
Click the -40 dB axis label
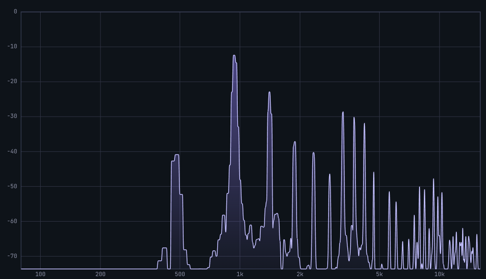click(x=12, y=152)
